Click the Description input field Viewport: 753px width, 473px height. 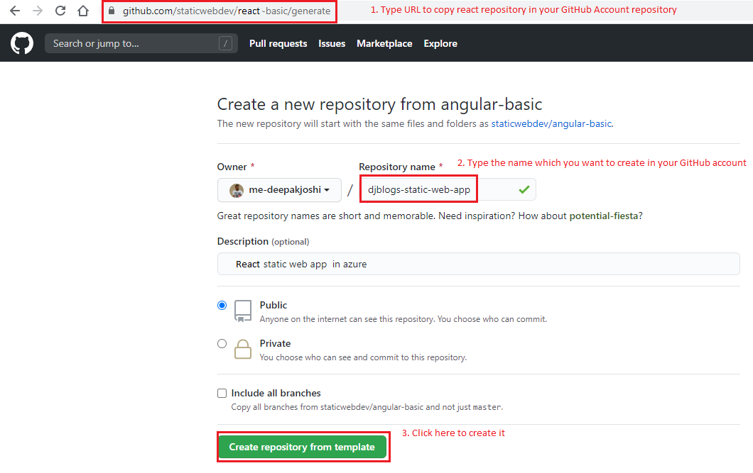(x=478, y=264)
